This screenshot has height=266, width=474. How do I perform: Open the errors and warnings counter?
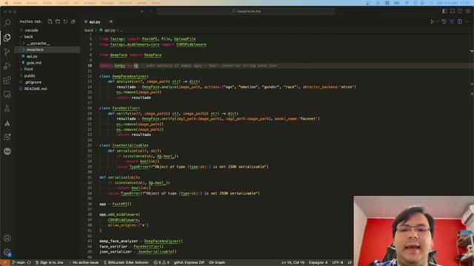(161, 262)
